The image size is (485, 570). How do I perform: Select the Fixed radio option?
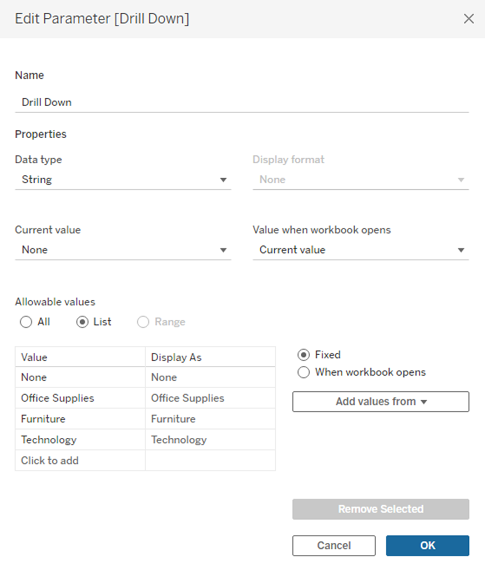click(304, 355)
